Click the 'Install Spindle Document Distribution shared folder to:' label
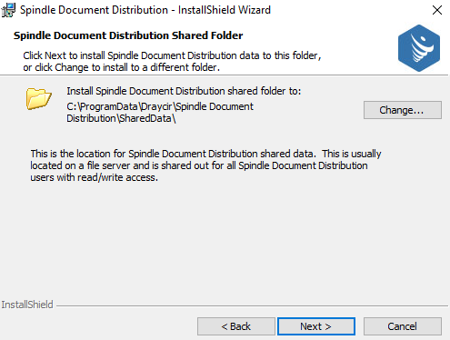The height and width of the screenshot is (340, 450). (184, 91)
